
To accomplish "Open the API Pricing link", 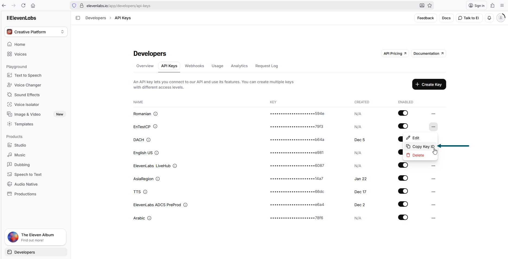I will click(x=395, y=54).
